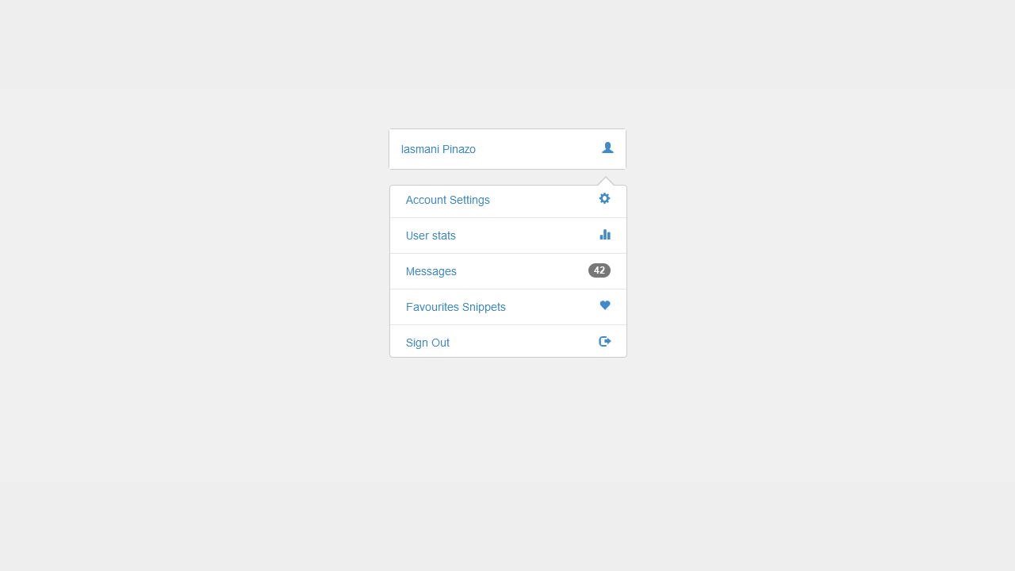Click the Favourites Snippets entry
This screenshot has height=571, width=1015.
pyautogui.click(x=456, y=307)
